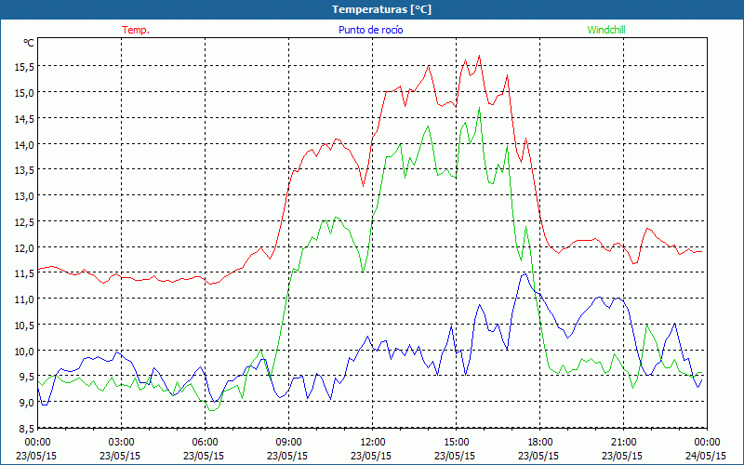Click the 13,0 y-axis value

click(x=25, y=196)
